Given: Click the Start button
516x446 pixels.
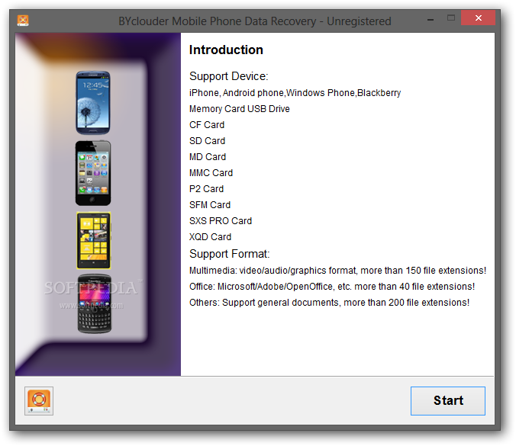Looking at the screenshot, I should pyautogui.click(x=447, y=401).
